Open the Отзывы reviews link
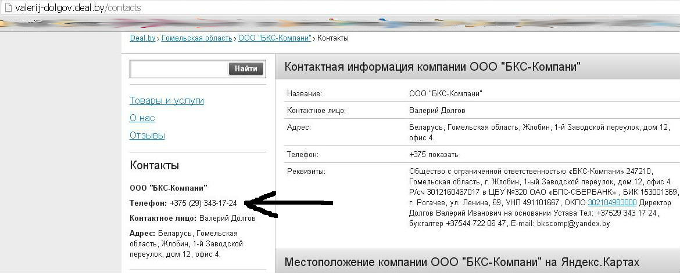Screen dimensions: 680x273 (147, 136)
